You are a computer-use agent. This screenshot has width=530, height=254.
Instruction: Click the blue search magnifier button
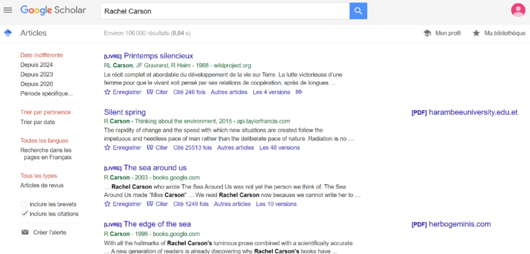358,11
